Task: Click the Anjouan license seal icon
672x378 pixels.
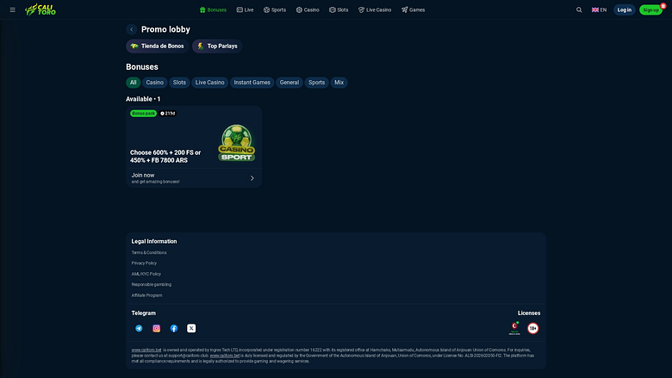Action: (x=514, y=328)
